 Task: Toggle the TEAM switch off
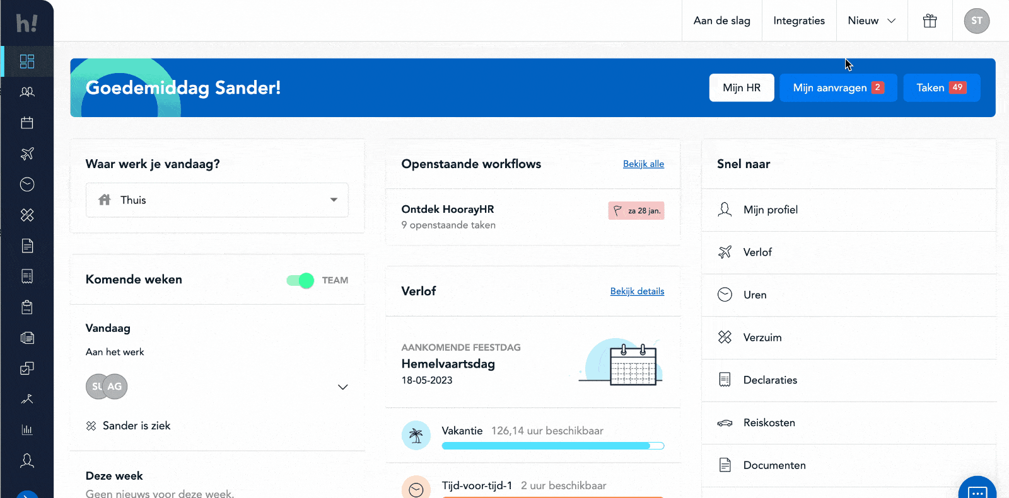pyautogui.click(x=300, y=280)
